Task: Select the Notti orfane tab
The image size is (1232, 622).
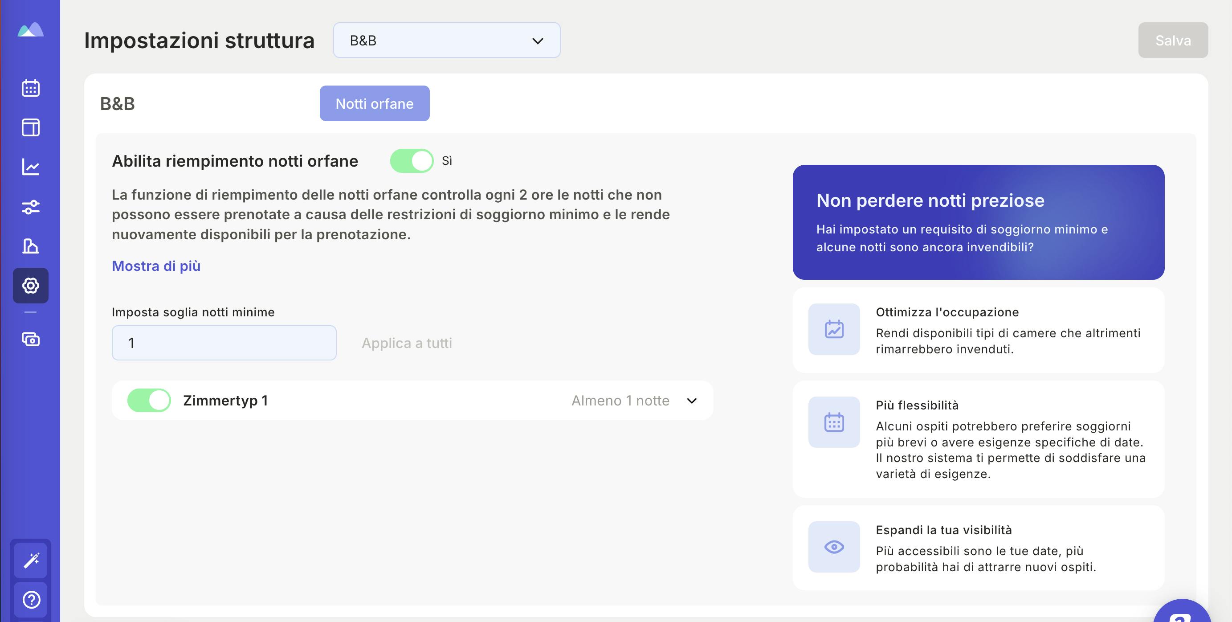Action: (375, 103)
